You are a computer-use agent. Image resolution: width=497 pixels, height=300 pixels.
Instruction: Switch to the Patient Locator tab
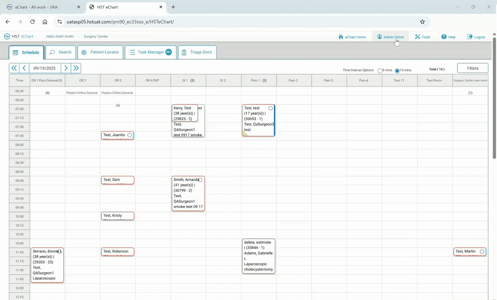point(100,52)
